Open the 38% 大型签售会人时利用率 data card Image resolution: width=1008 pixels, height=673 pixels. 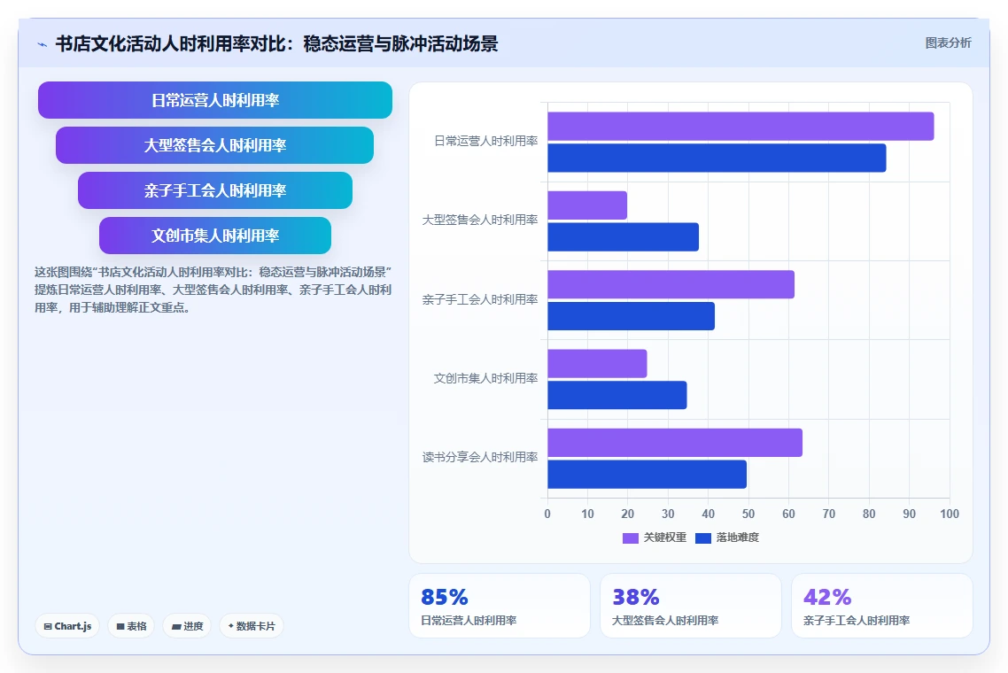tap(690, 606)
